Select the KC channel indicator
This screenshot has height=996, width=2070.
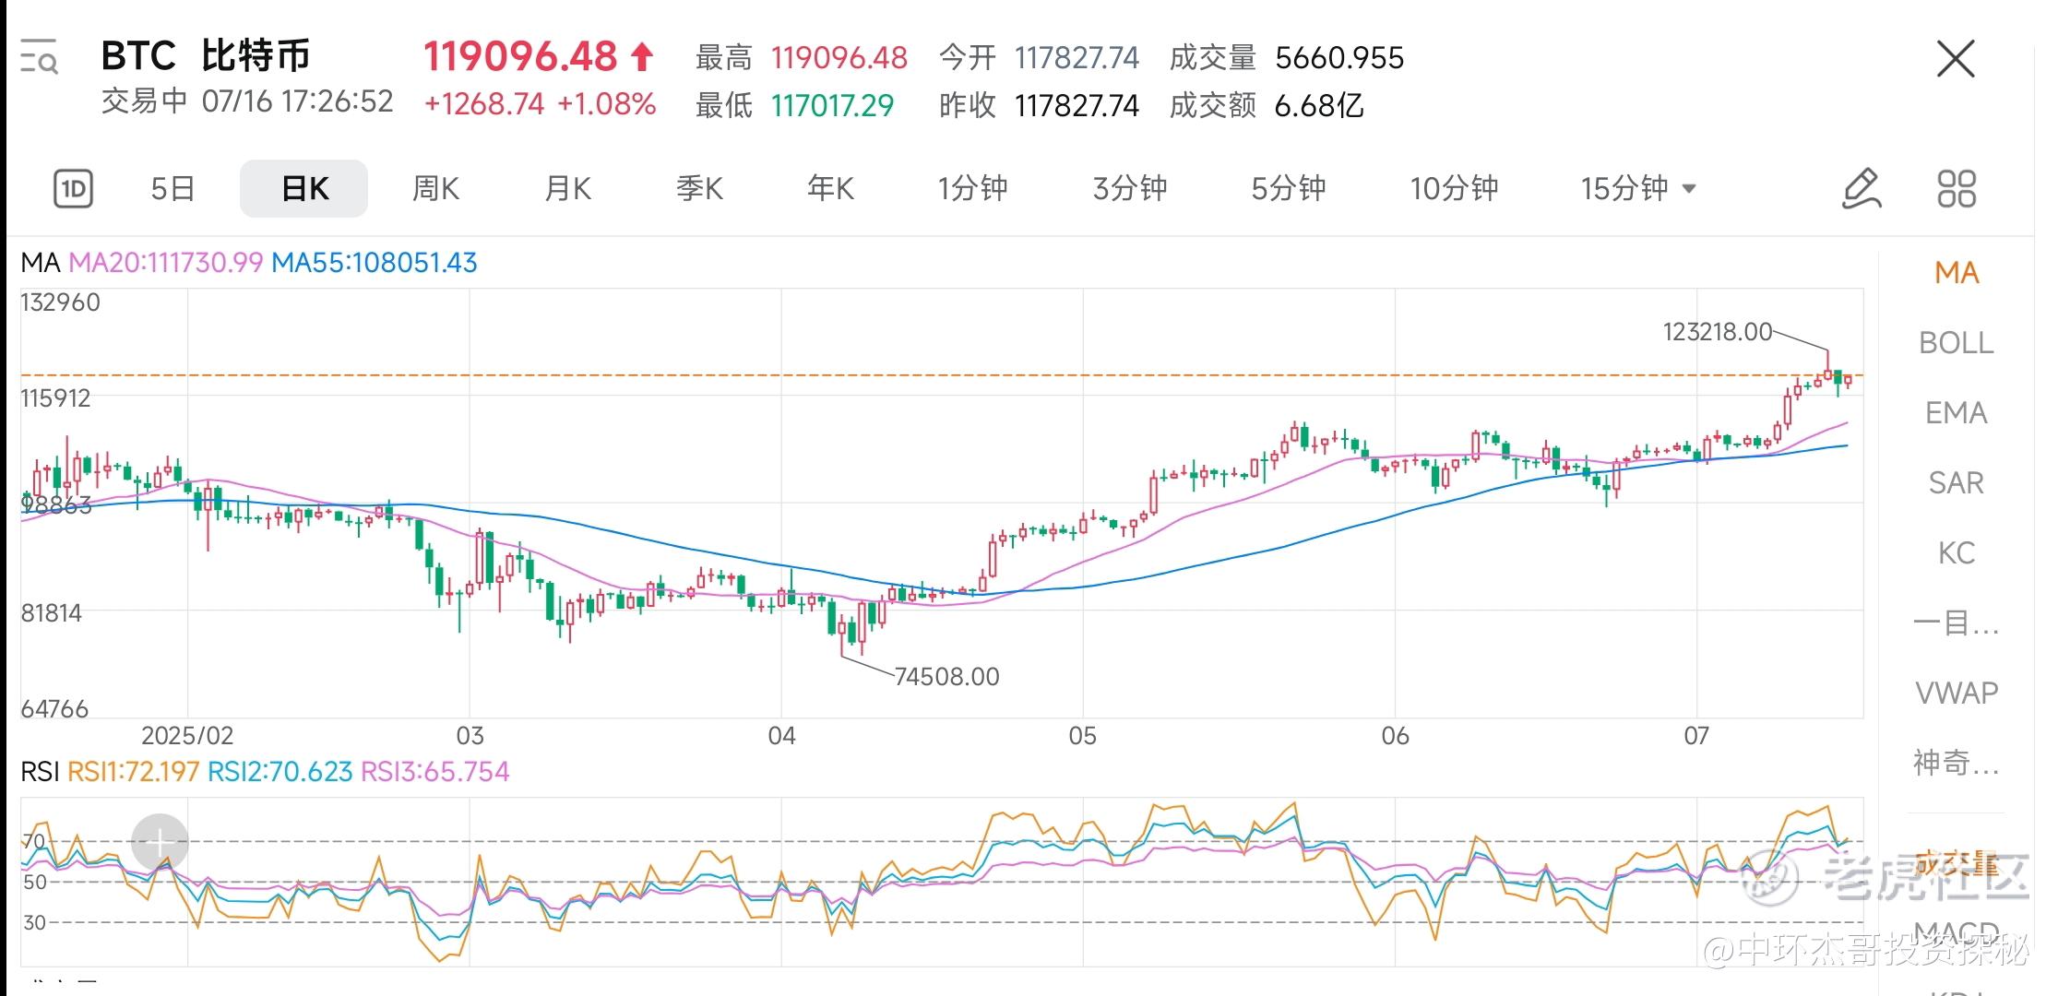[x=1956, y=553]
